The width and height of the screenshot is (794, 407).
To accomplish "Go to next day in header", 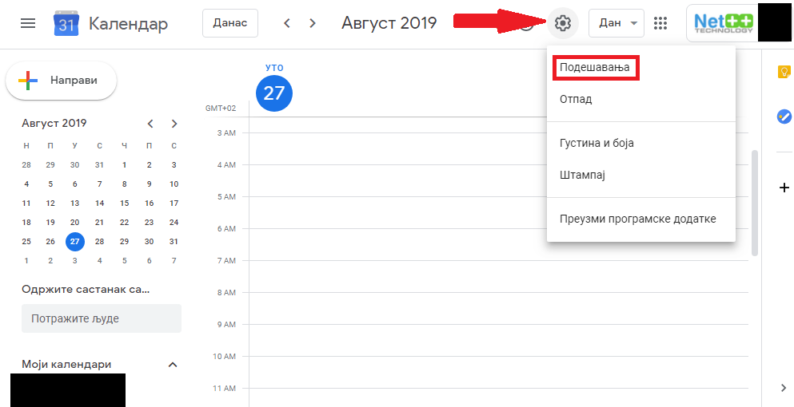I will (x=313, y=24).
